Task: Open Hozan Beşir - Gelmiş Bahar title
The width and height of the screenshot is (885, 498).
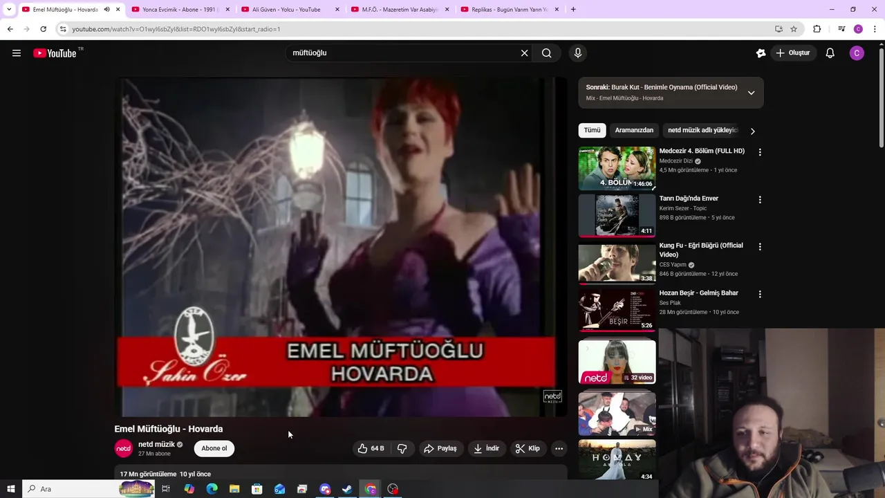Action: (698, 293)
